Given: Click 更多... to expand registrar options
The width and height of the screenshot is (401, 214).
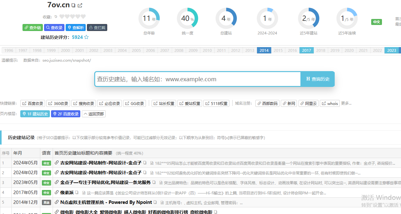Looking at the screenshot, I should (346, 103).
